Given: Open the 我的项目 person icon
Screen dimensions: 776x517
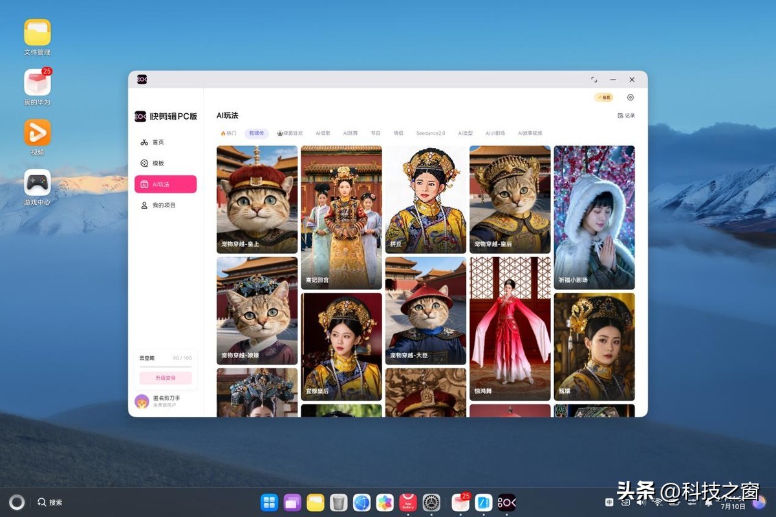Looking at the screenshot, I should (x=144, y=206).
